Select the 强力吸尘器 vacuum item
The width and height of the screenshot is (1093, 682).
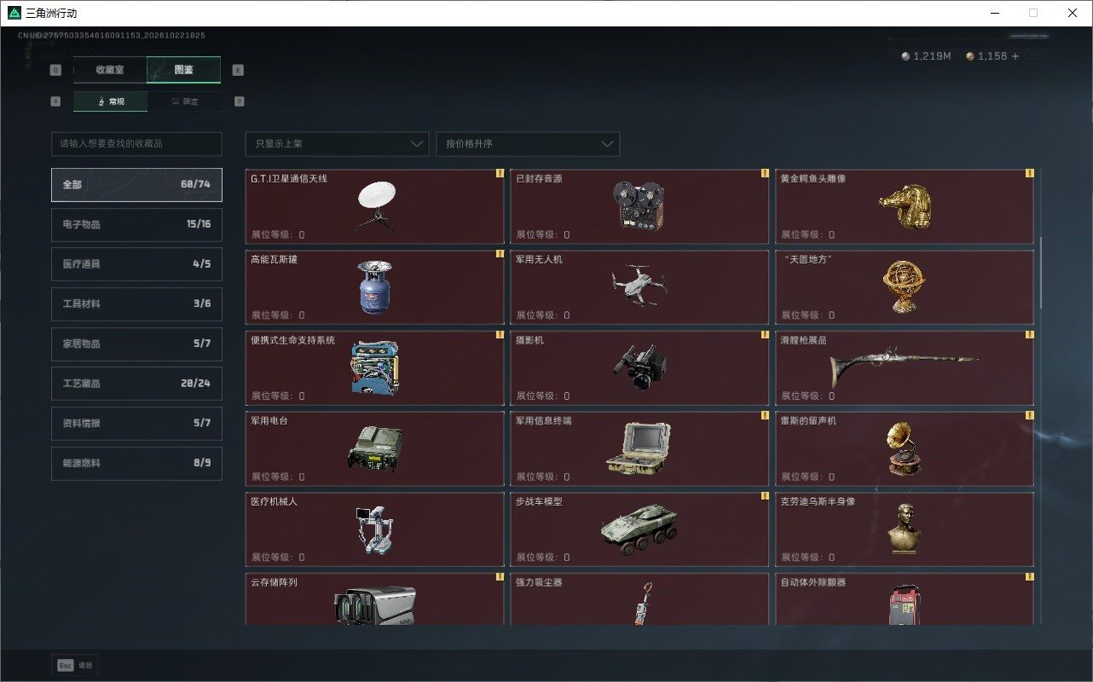(x=639, y=598)
